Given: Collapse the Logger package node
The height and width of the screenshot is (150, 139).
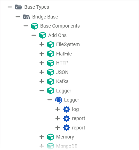Looking at the screenshot, I should pyautogui.click(x=42, y=91).
